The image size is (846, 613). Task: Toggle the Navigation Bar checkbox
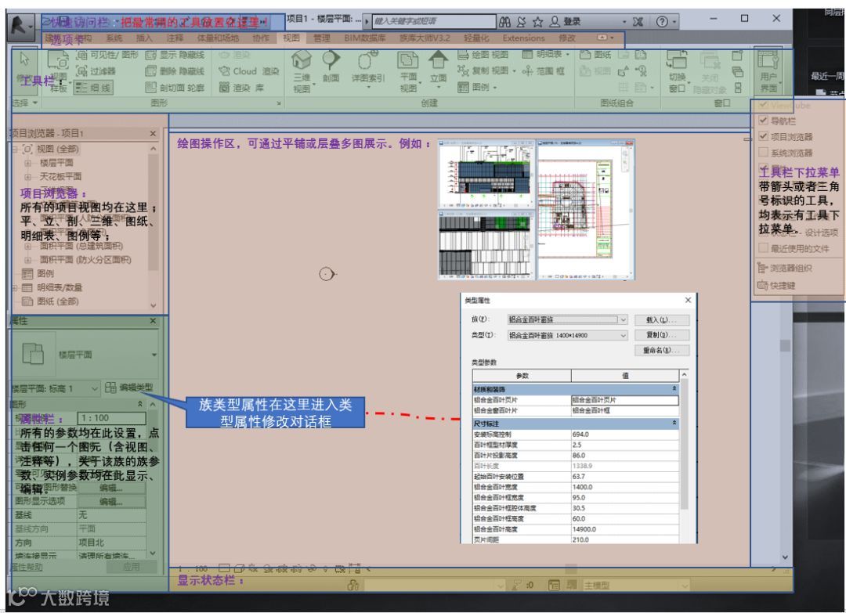point(763,121)
